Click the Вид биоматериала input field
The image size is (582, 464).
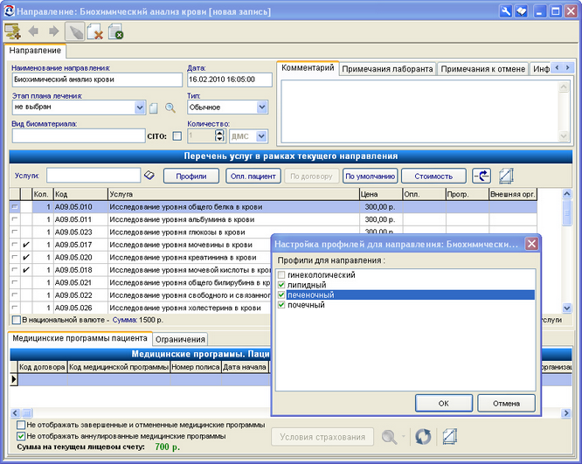79,135
